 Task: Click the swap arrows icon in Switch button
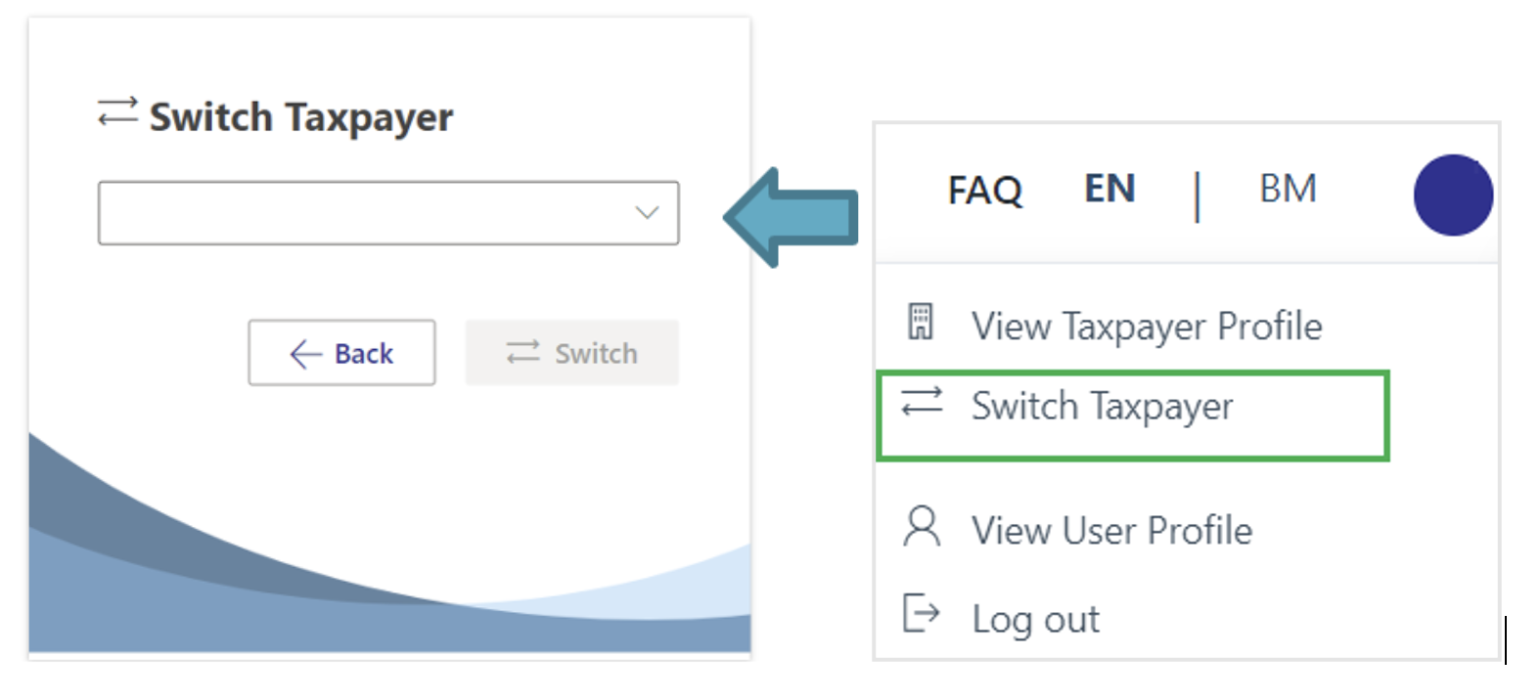tap(523, 352)
